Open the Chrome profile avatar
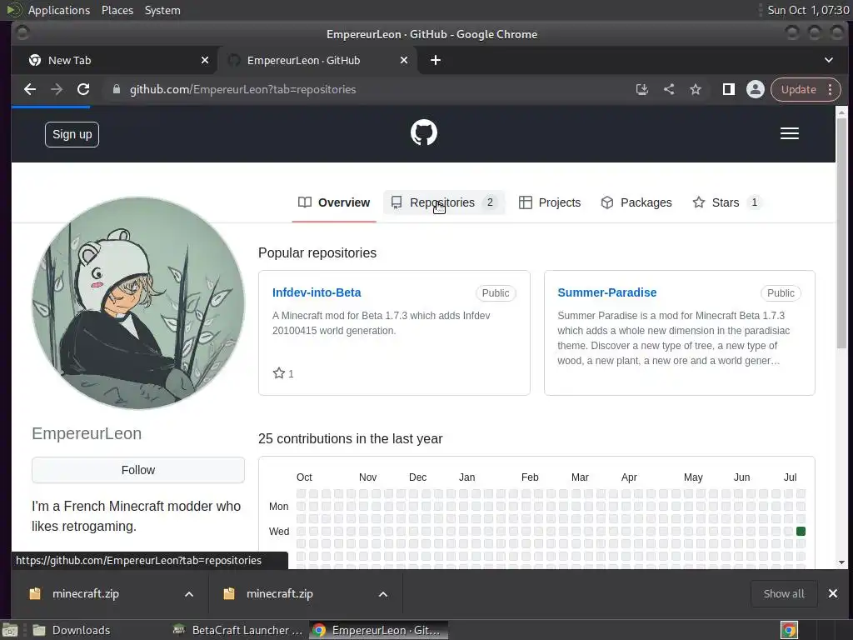853x640 pixels. coord(755,89)
